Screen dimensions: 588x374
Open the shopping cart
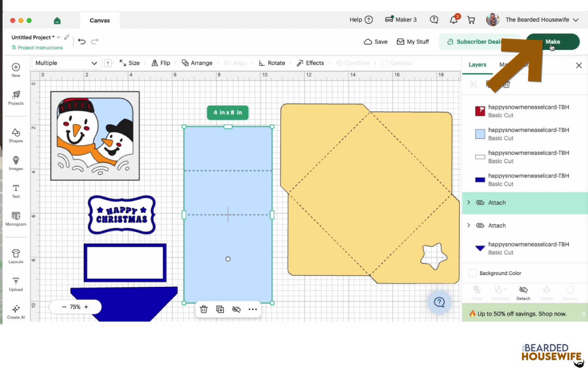click(471, 20)
